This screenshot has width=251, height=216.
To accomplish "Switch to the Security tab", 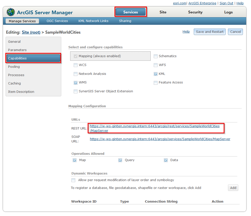I will 195,12.
